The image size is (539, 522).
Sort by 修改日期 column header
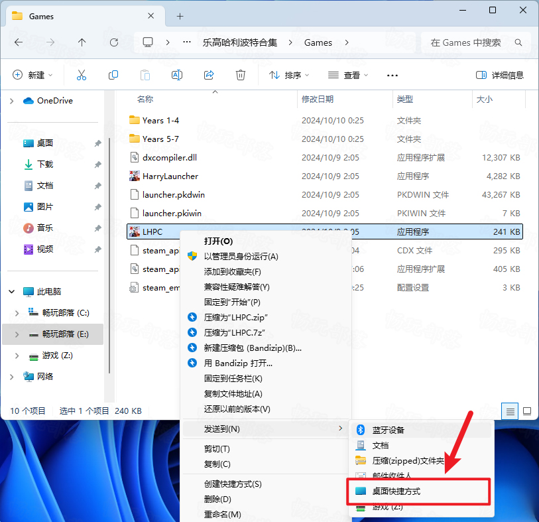click(318, 99)
